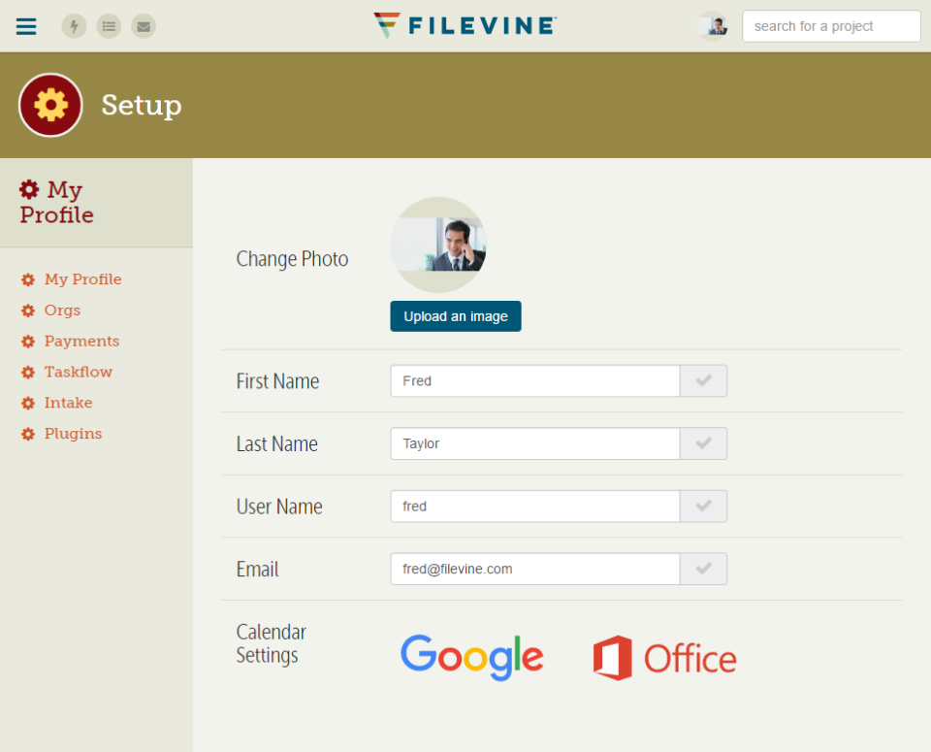Screen dimensions: 931x752
Task: Open the task list icon in header
Action: pos(109,26)
